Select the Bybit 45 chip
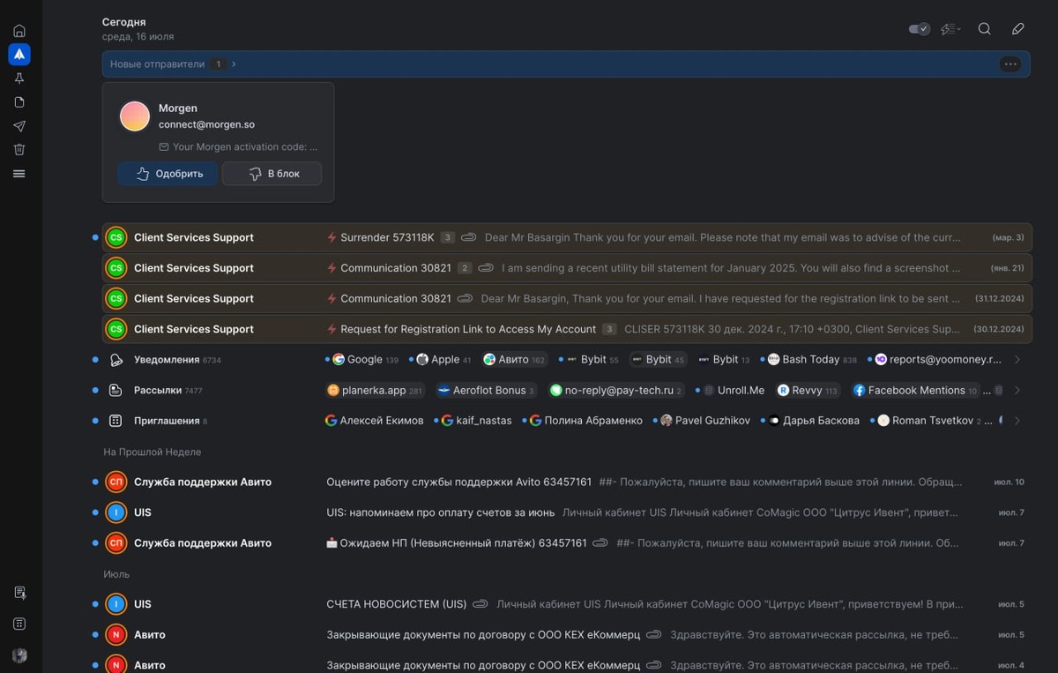This screenshot has height=673, width=1058. [658, 360]
